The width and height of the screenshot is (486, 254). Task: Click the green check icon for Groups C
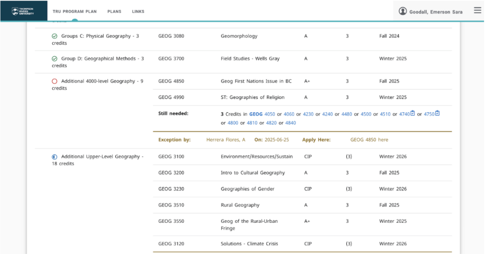[55, 36]
